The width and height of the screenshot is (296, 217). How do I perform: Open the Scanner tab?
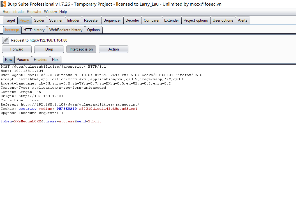click(x=56, y=20)
